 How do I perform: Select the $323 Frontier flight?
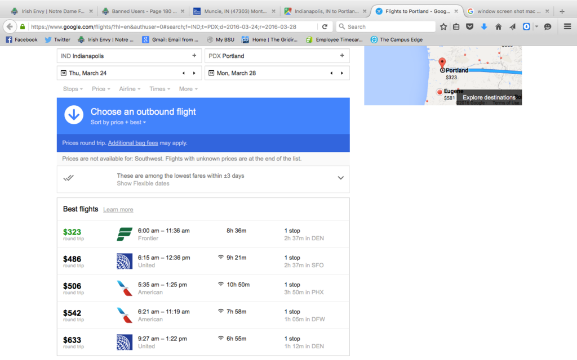tap(203, 234)
